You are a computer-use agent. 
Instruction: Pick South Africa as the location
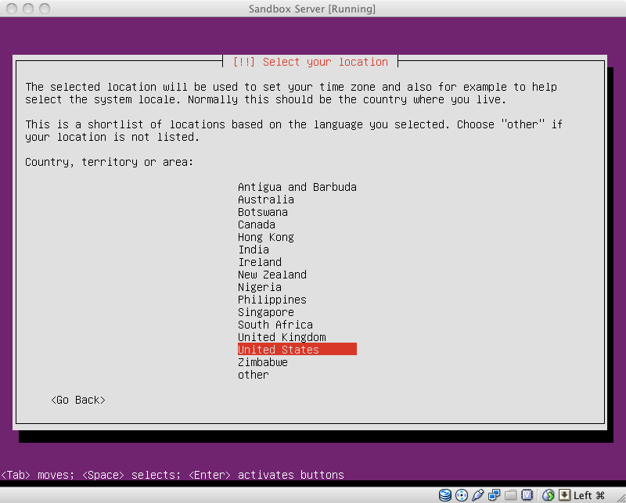pyautogui.click(x=297, y=325)
